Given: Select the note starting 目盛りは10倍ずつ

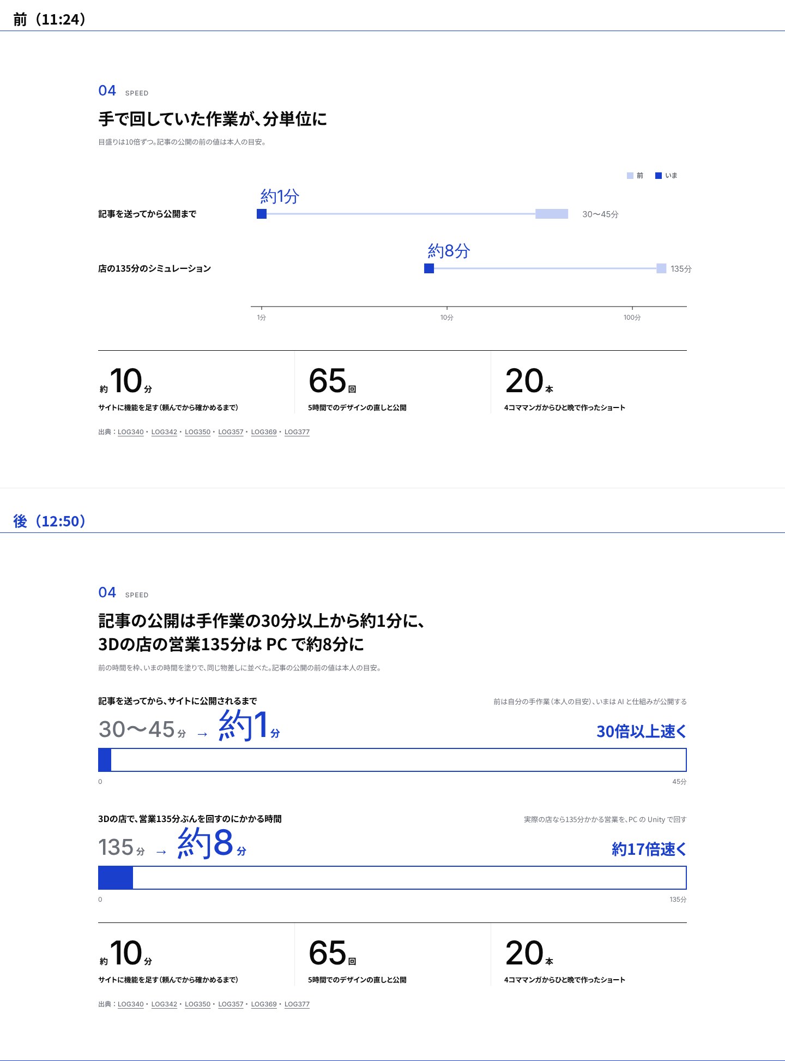Looking at the screenshot, I should pos(182,142).
